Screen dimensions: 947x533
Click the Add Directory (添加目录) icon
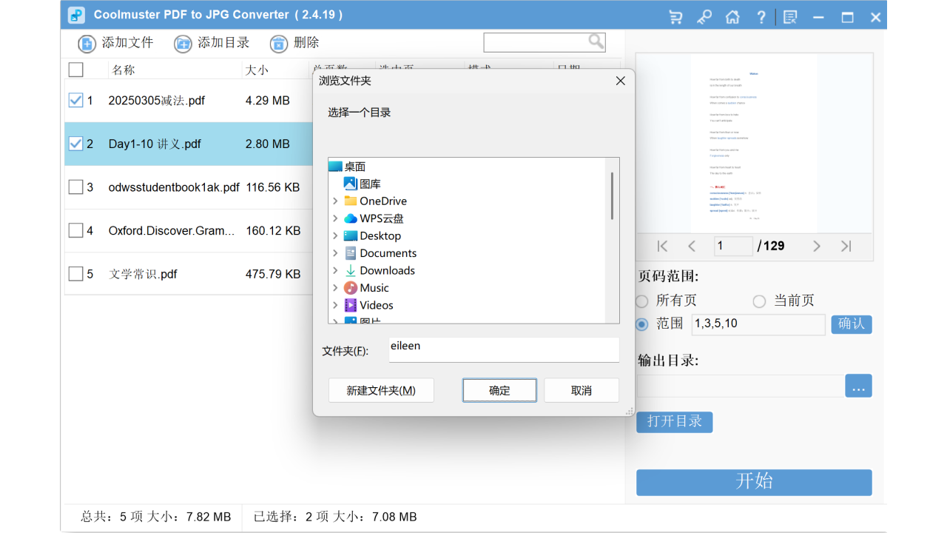click(x=182, y=43)
